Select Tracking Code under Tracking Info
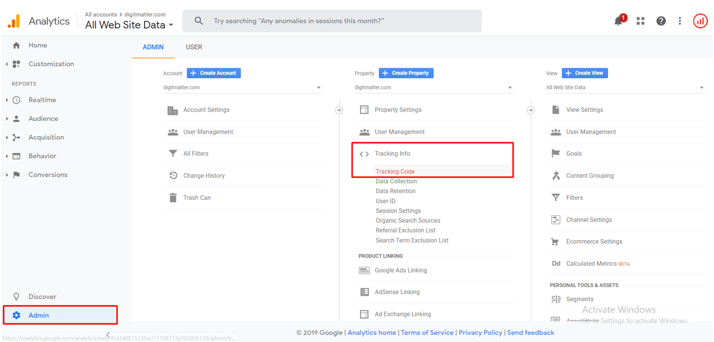The height and width of the screenshot is (342, 714). tap(395, 171)
